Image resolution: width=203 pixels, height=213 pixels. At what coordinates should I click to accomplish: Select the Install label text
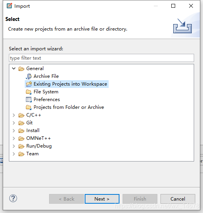(x=33, y=131)
